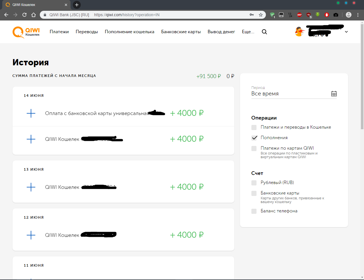Close the QIWI Кошелек tab
The width and height of the screenshot is (364, 280).
66,5
